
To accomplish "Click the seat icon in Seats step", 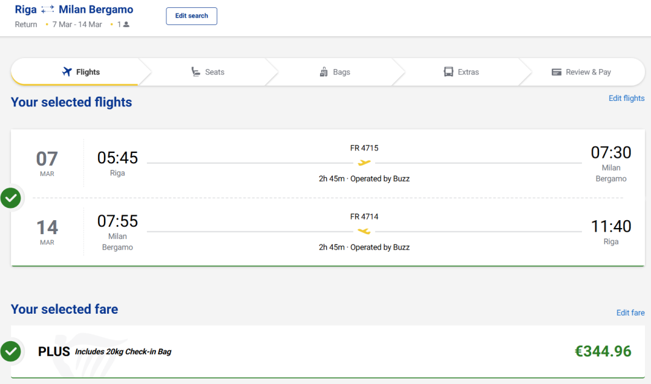I will pos(196,72).
